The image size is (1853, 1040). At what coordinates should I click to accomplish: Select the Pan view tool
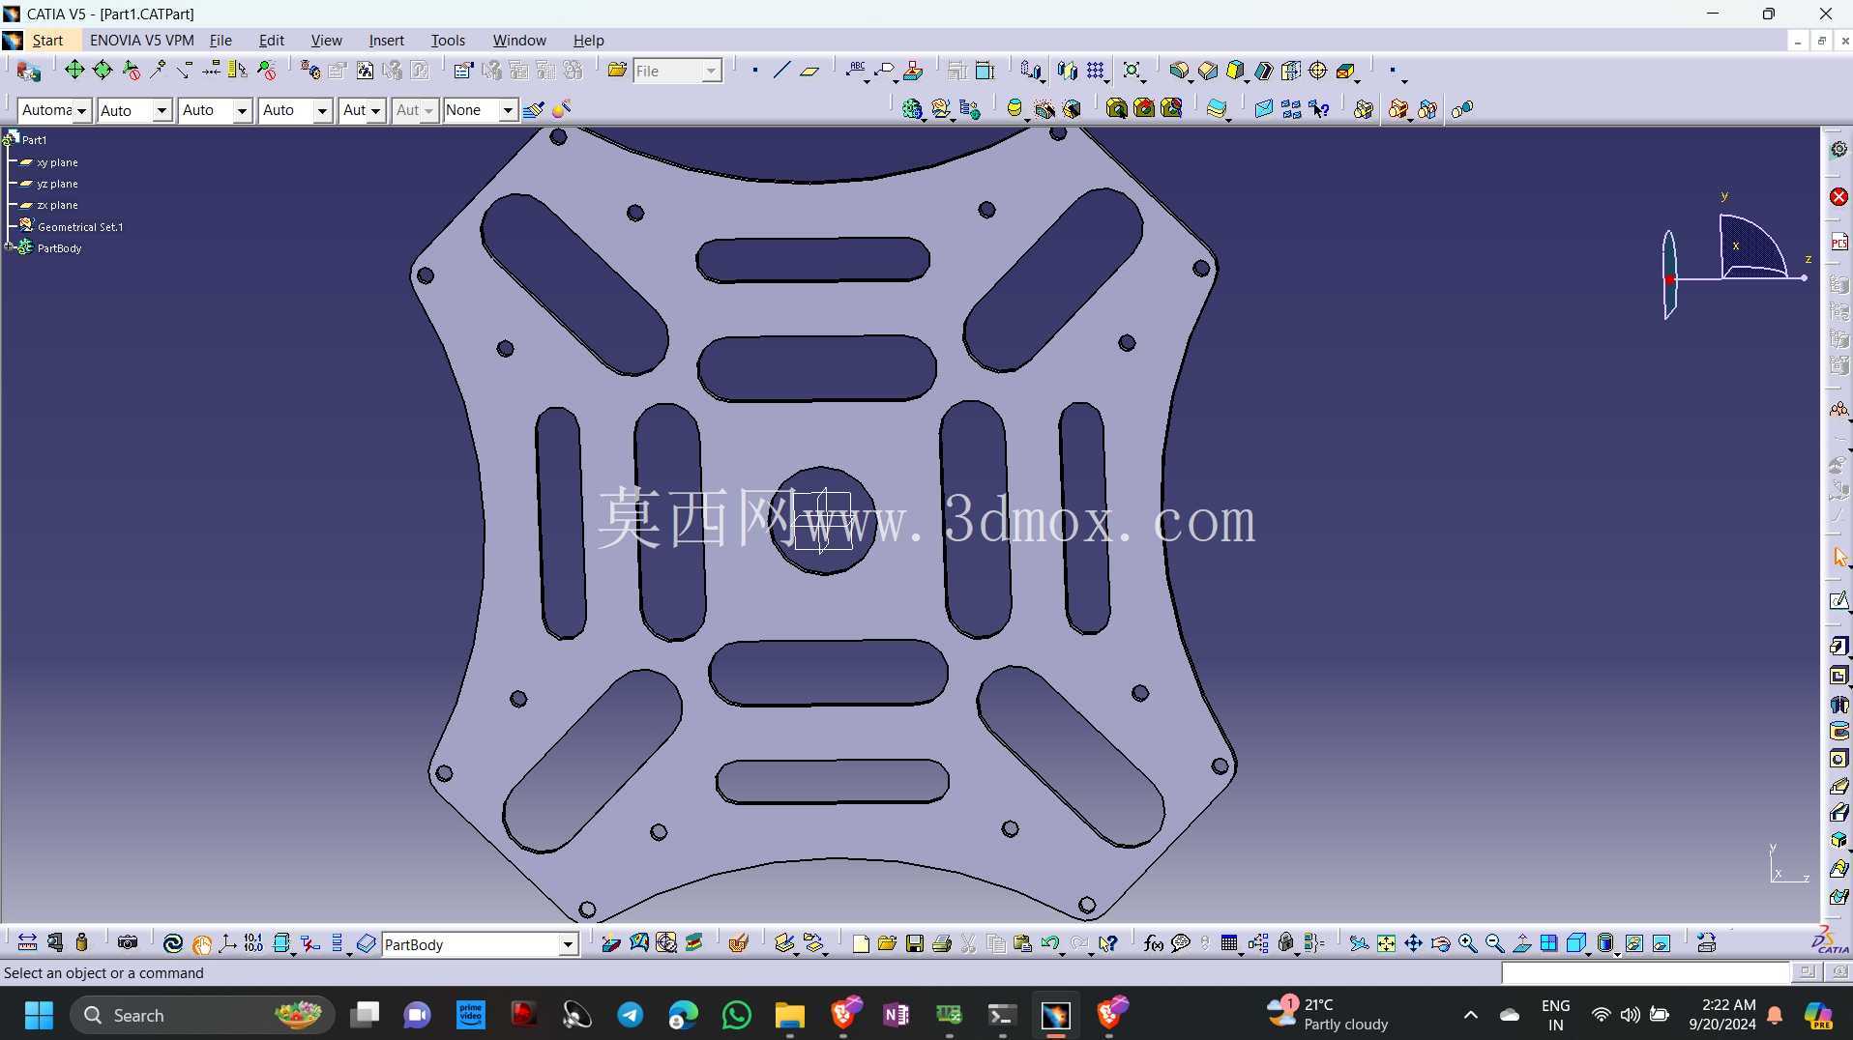1413,943
